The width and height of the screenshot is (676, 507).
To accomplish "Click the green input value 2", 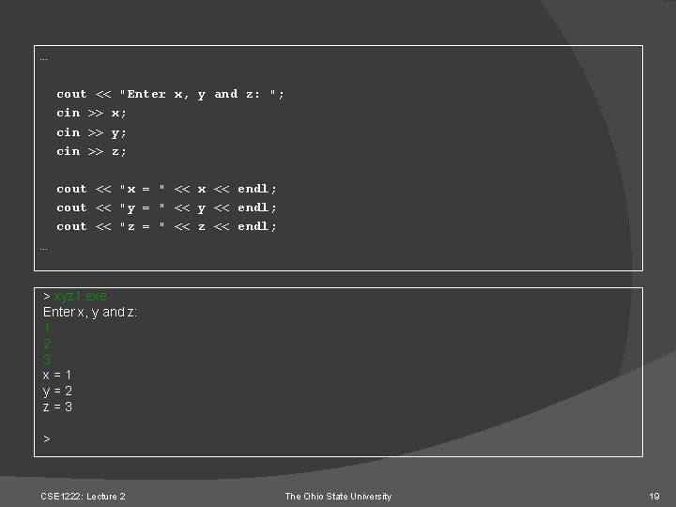I will point(47,344).
